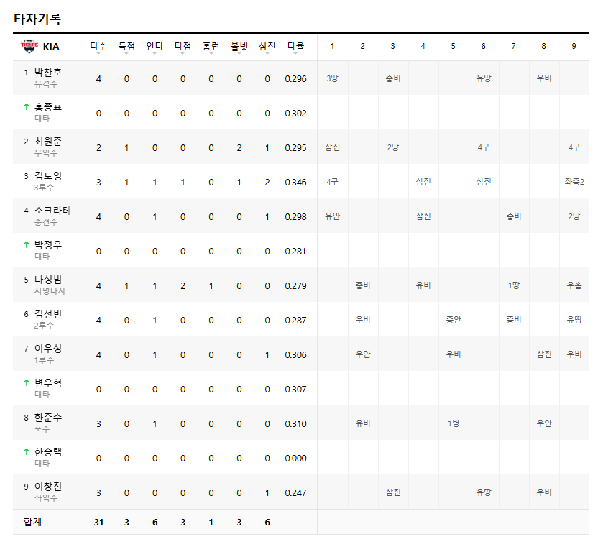
Task: Click the KIA Tigers team logo
Action: (x=29, y=46)
